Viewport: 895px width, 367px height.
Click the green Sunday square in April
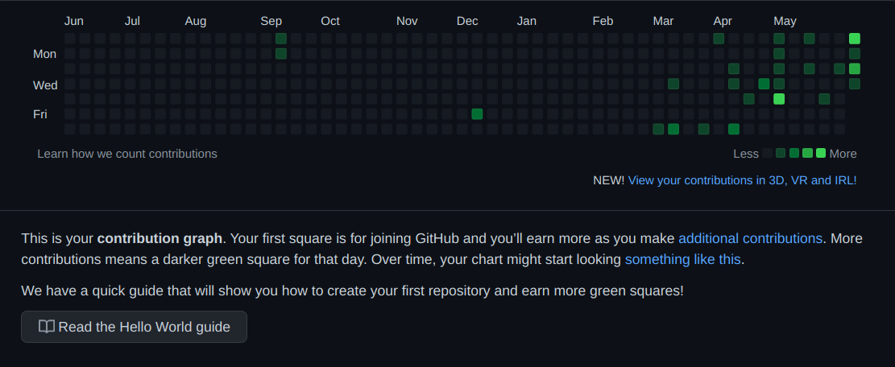[719, 39]
